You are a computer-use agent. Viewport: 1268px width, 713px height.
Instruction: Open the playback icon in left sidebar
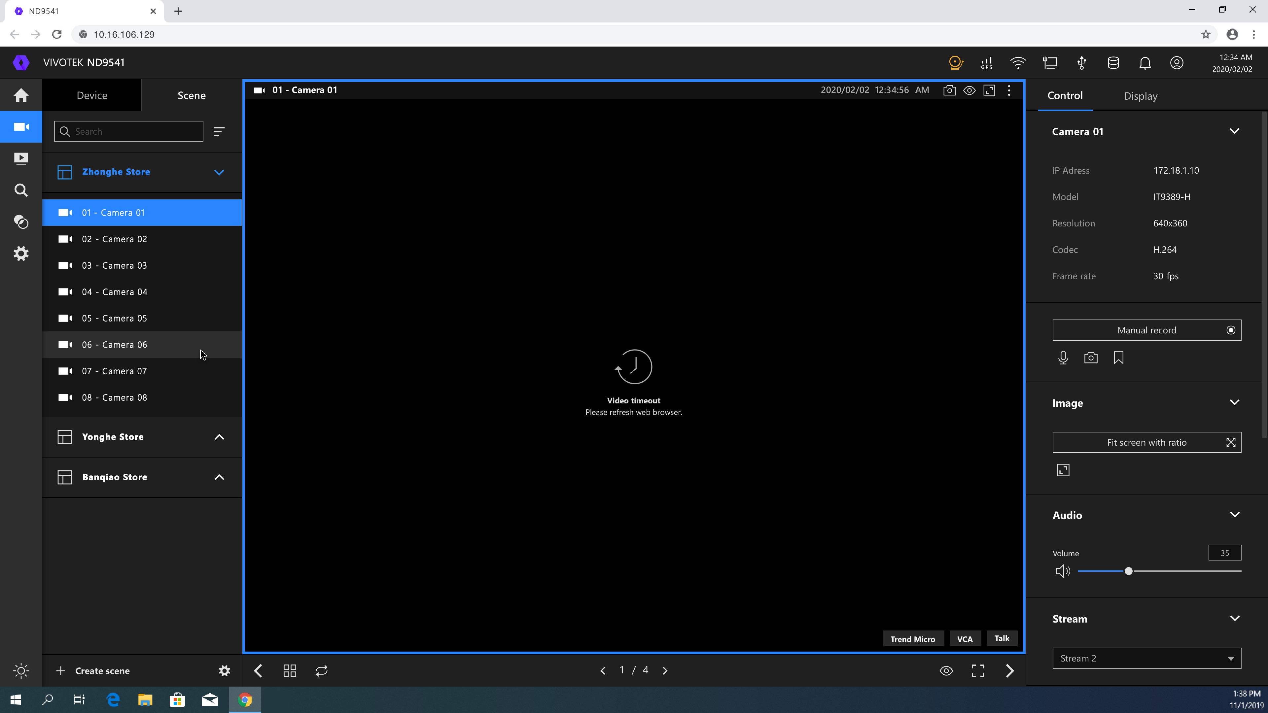[x=21, y=158]
